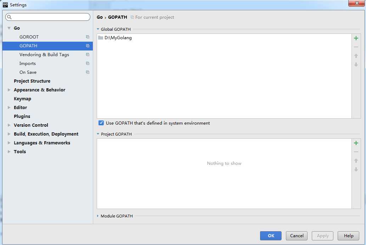Open the Keymap settings page
Viewport: 366px width, 245px height.
22,99
